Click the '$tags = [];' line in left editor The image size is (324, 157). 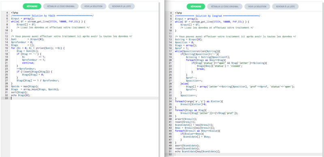(23, 45)
